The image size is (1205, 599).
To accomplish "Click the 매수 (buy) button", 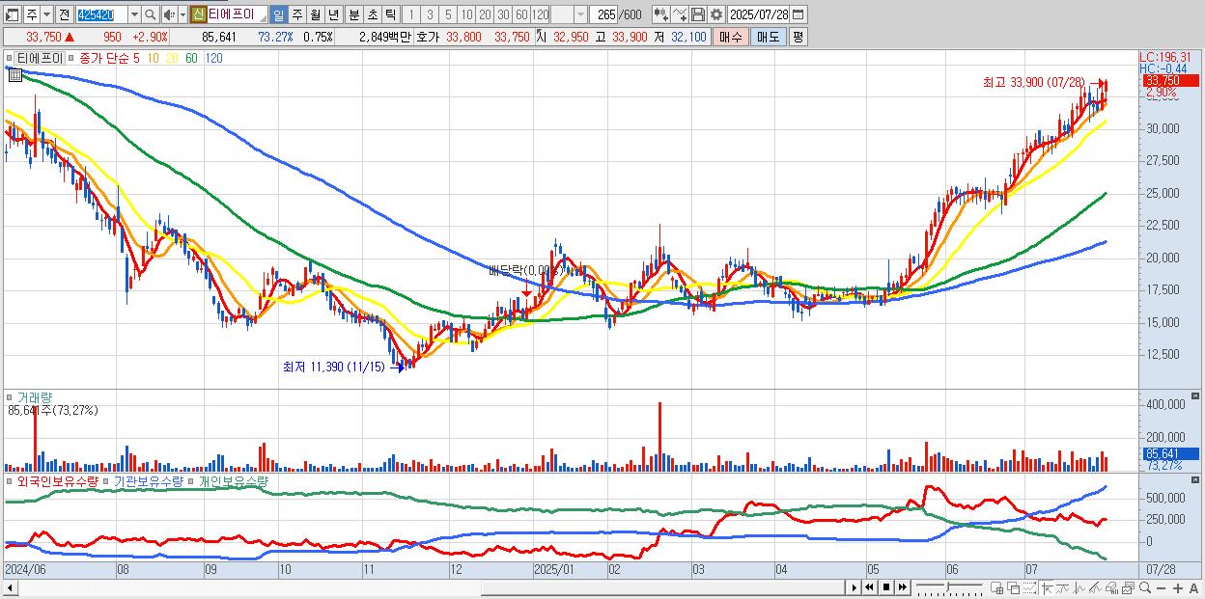I will [x=731, y=37].
